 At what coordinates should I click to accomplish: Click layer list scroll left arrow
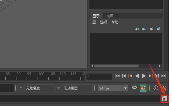pos(92,66)
